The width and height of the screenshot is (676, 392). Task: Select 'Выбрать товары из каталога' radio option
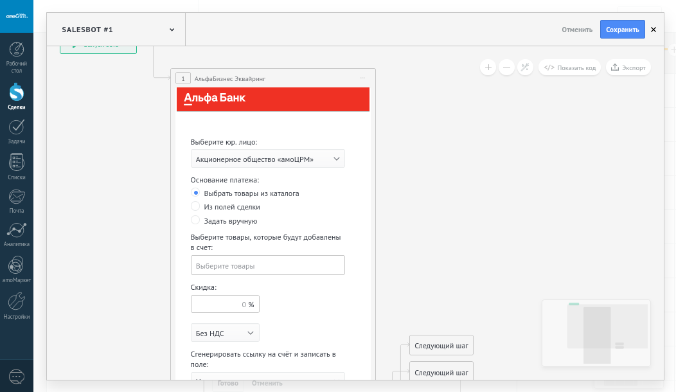tap(196, 193)
